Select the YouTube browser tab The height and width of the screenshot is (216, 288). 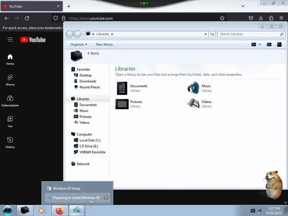[x=31, y=6]
